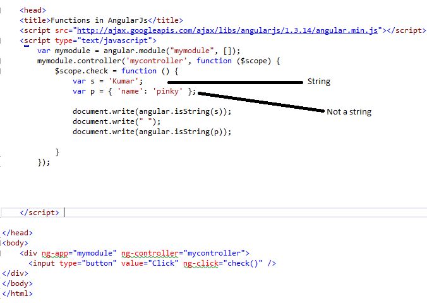Click the closing </div> tag
The width and height of the screenshot is (427, 303).
pos(15,273)
